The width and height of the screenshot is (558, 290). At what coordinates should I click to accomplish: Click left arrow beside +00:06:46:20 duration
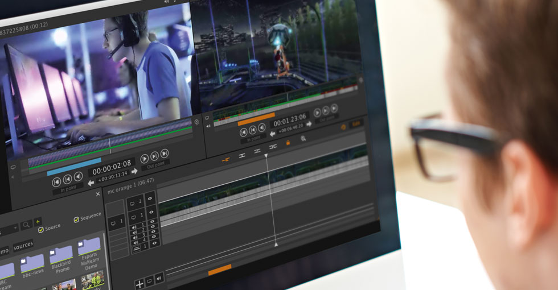coord(273,134)
